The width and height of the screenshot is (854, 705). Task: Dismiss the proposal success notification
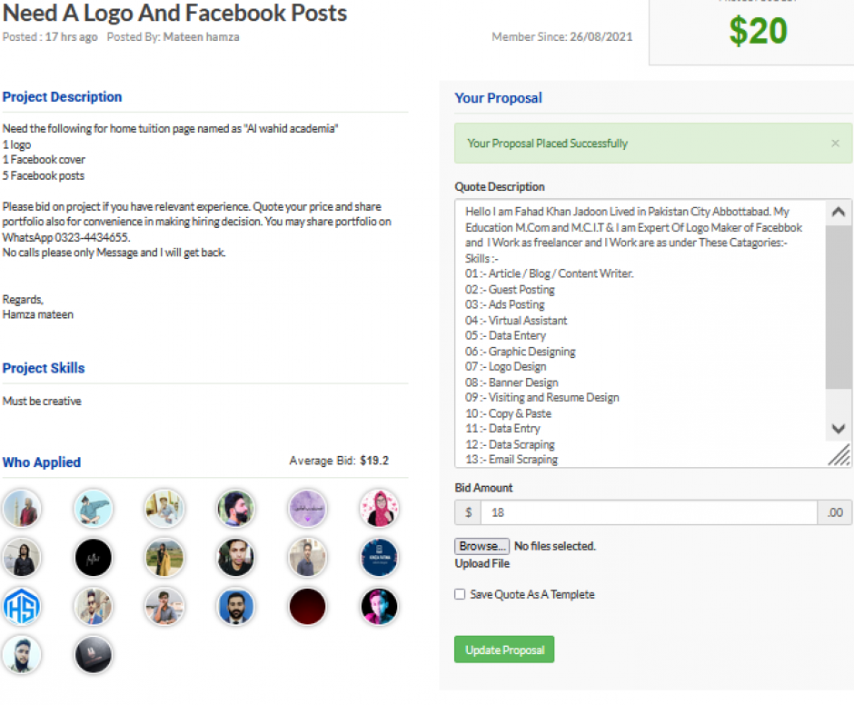tap(835, 143)
